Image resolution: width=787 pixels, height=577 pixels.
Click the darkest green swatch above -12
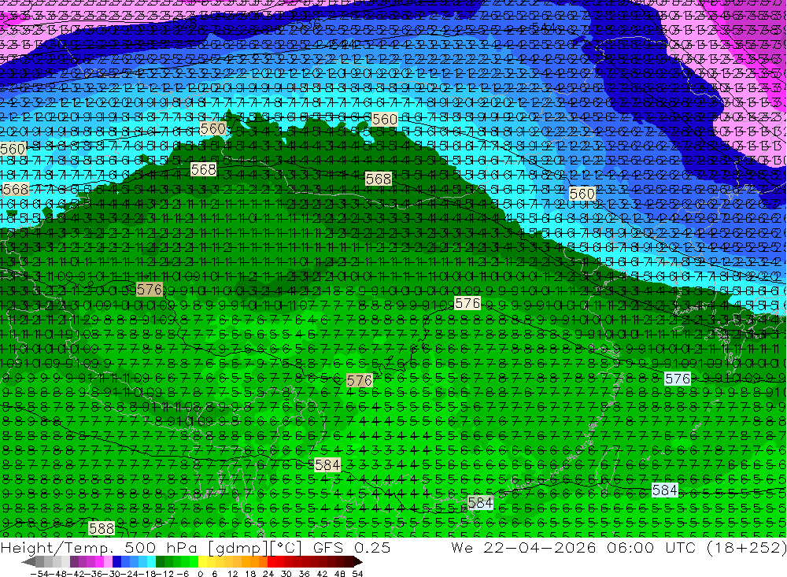(x=160, y=562)
